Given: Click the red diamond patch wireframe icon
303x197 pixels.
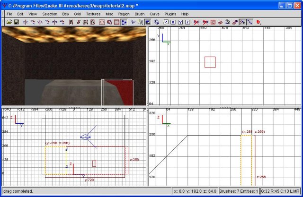Looking at the screenshot, I should [x=220, y=22].
